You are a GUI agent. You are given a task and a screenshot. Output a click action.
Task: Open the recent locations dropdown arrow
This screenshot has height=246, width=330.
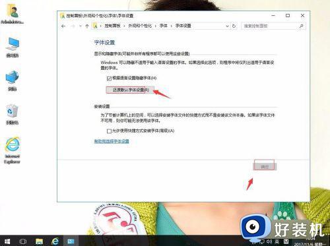point(81,26)
